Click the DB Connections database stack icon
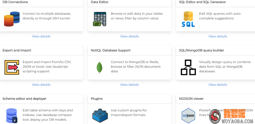The width and height of the screenshot is (255, 124). coord(11,19)
